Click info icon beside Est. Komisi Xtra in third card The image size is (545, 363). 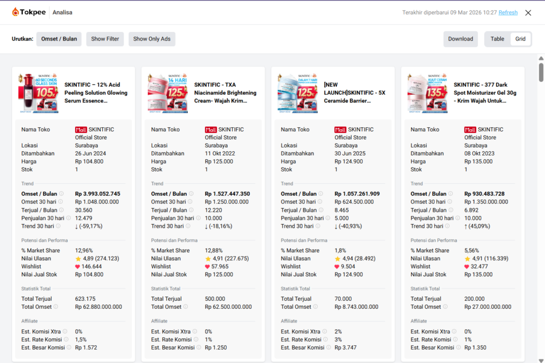(325, 332)
